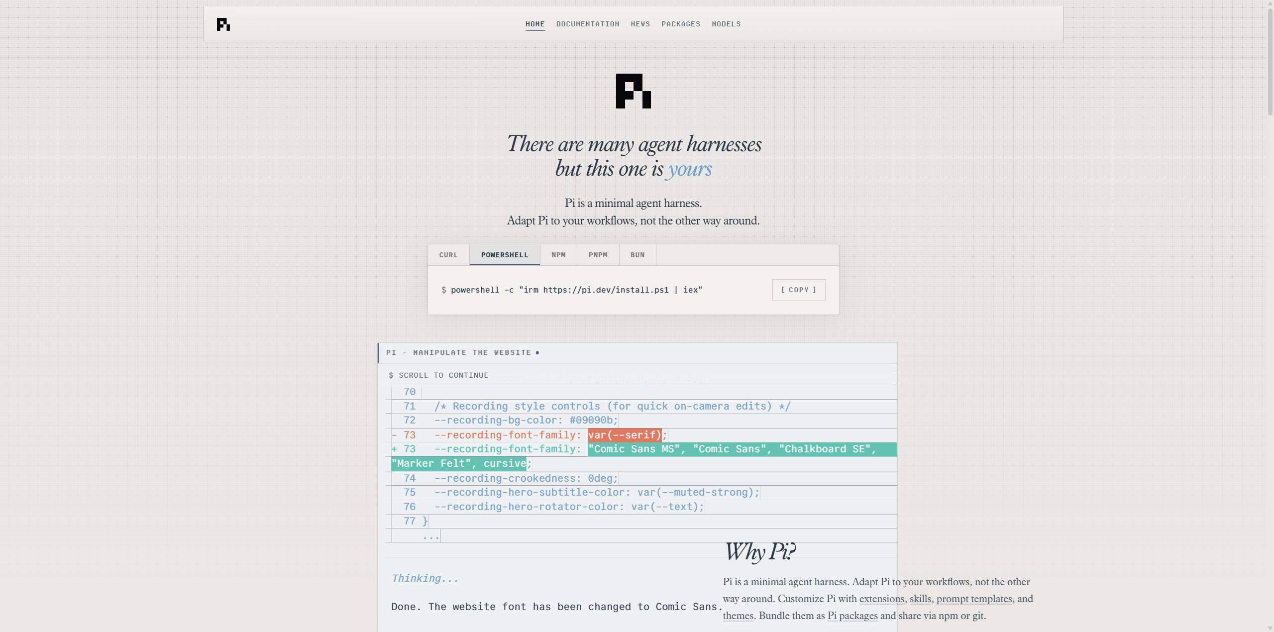Click the blue word "yours" in headline
The height and width of the screenshot is (632, 1274).
[x=690, y=169]
